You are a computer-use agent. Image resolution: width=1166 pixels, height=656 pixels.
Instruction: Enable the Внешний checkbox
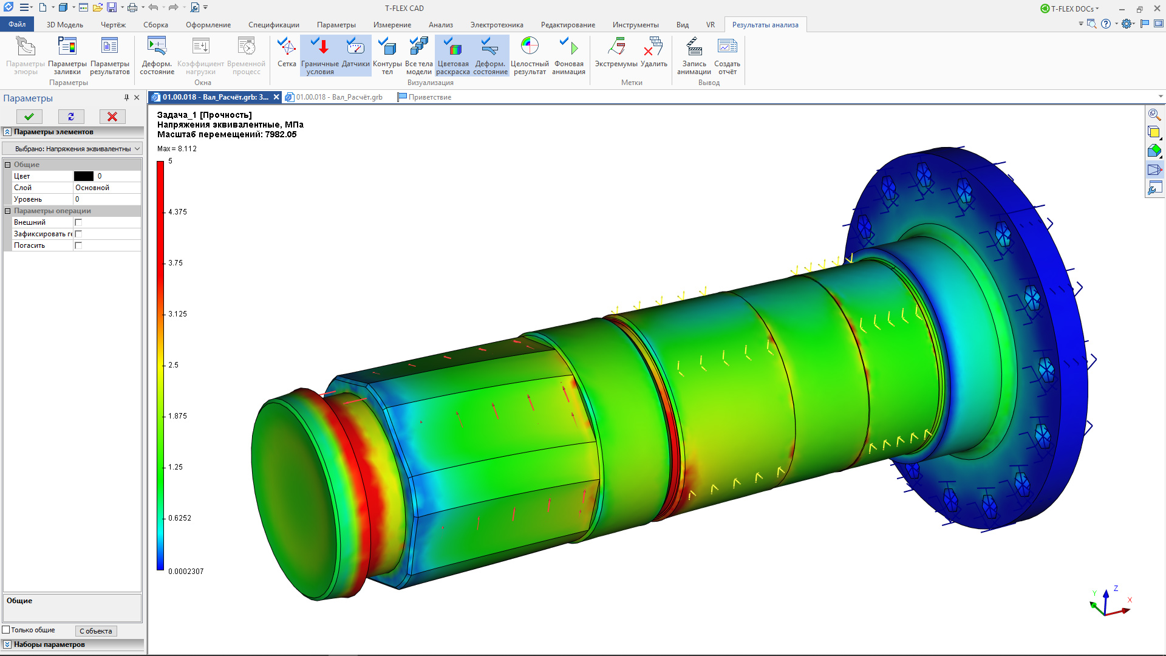click(78, 222)
